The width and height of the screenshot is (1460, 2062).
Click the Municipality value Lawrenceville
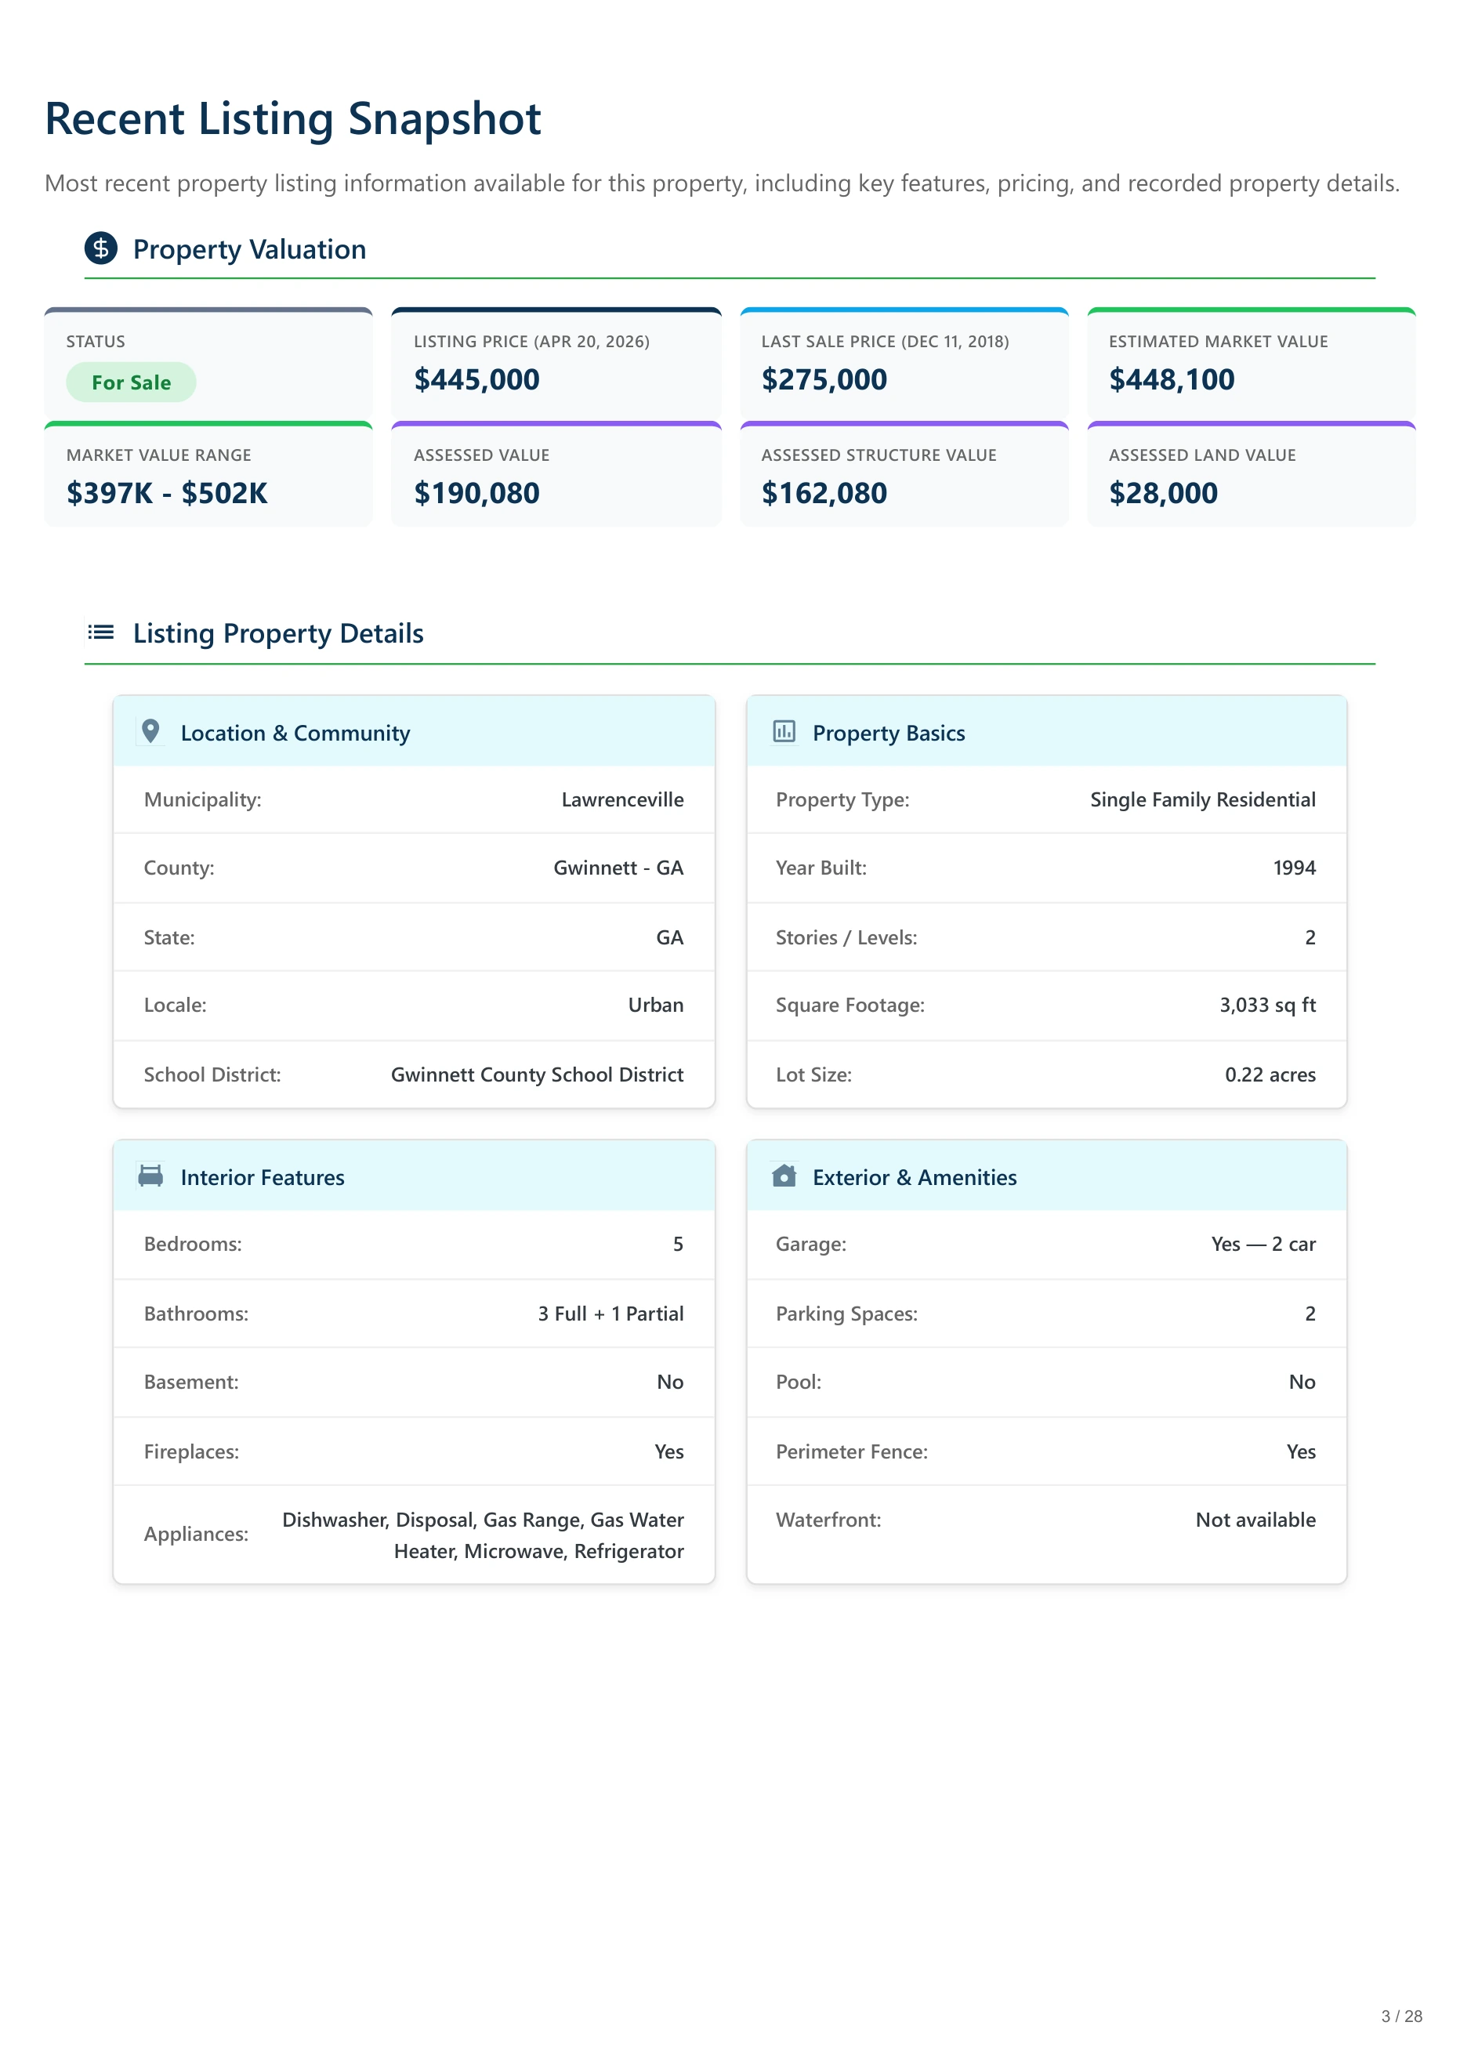[622, 799]
